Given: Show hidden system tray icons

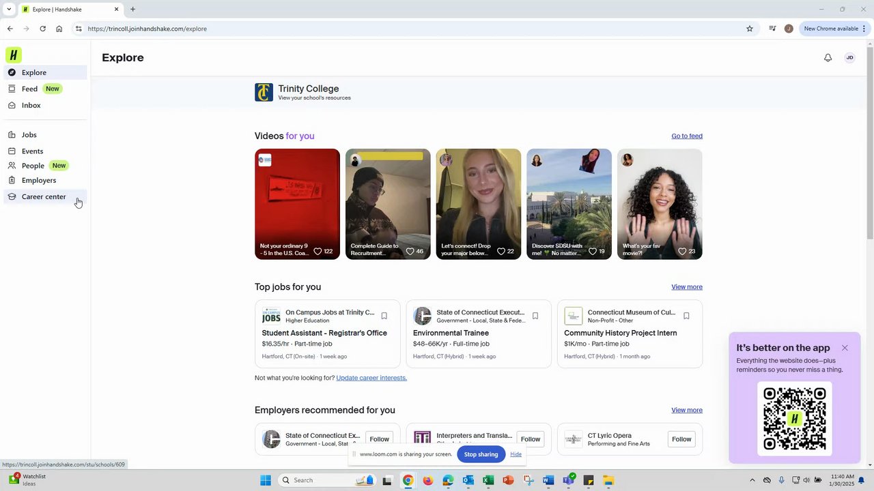Looking at the screenshot, I should coord(752,480).
